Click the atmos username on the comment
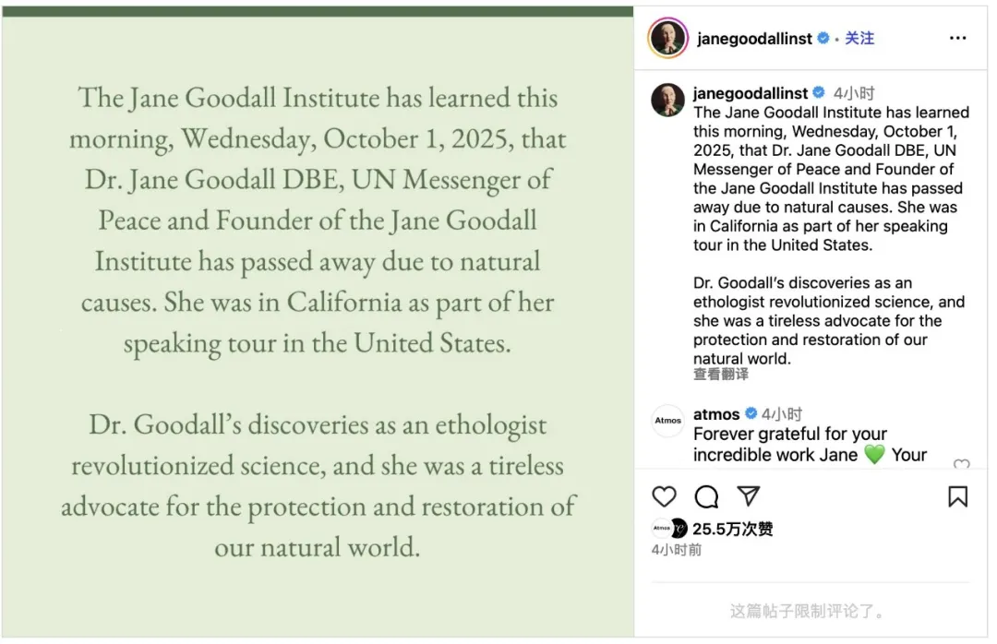This screenshot has height=644, width=997. coord(716,414)
